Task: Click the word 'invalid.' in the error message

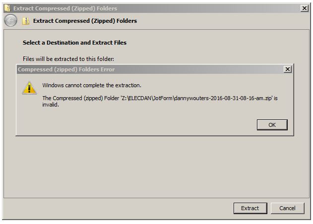Action: click(x=51, y=105)
